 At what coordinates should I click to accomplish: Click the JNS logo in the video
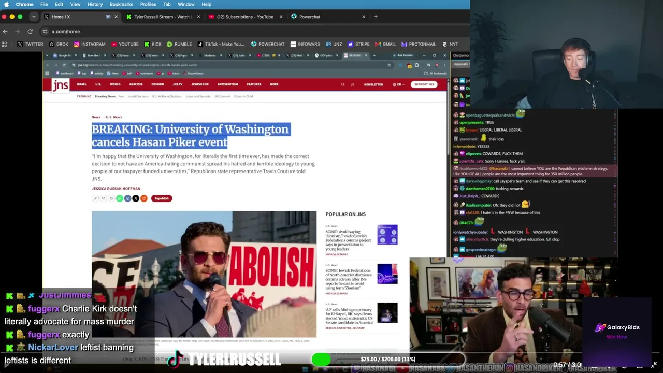point(60,85)
